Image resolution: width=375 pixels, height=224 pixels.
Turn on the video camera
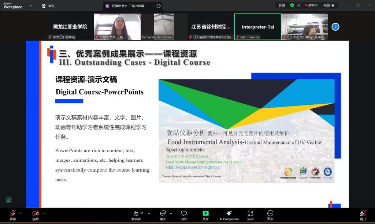point(36,214)
